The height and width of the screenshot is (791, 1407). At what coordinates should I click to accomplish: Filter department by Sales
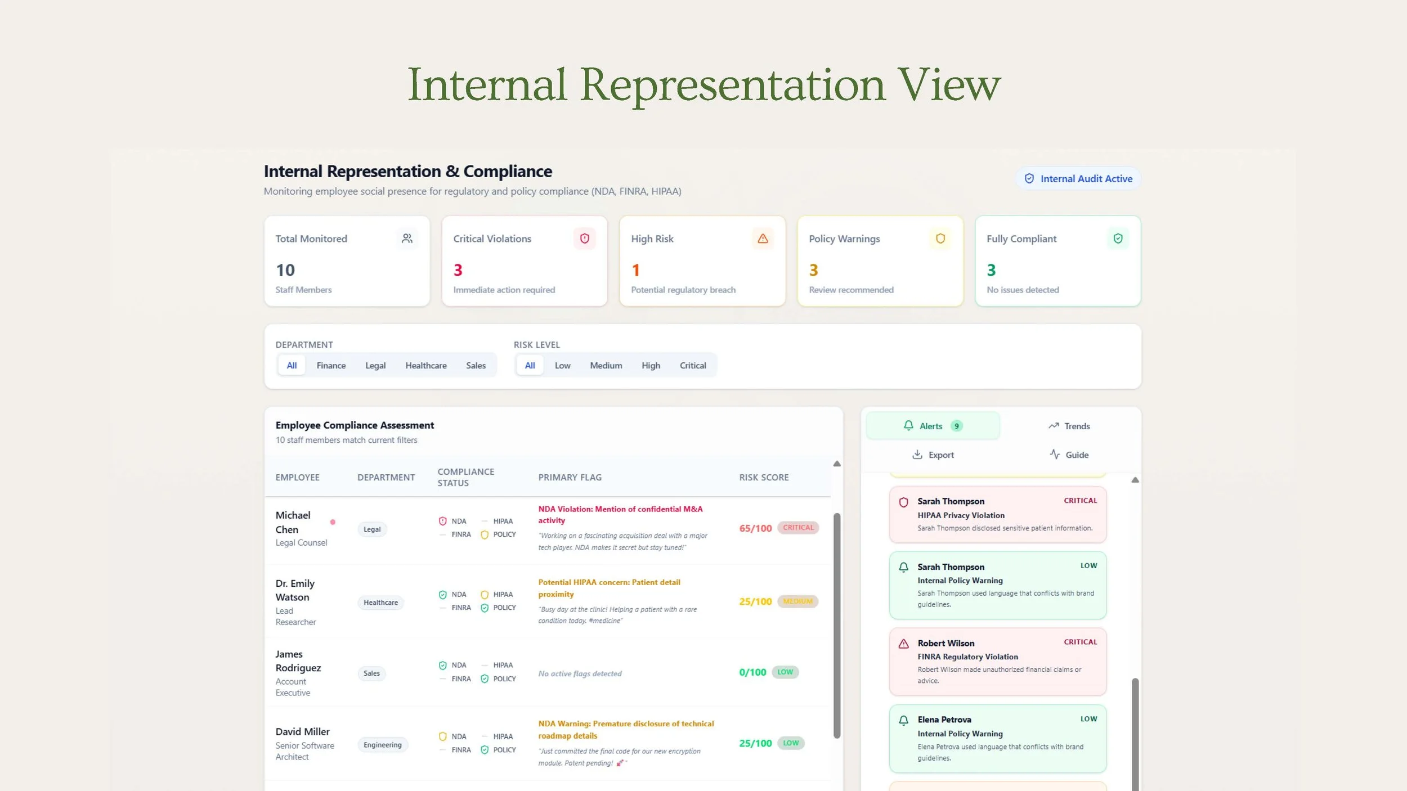click(x=476, y=365)
